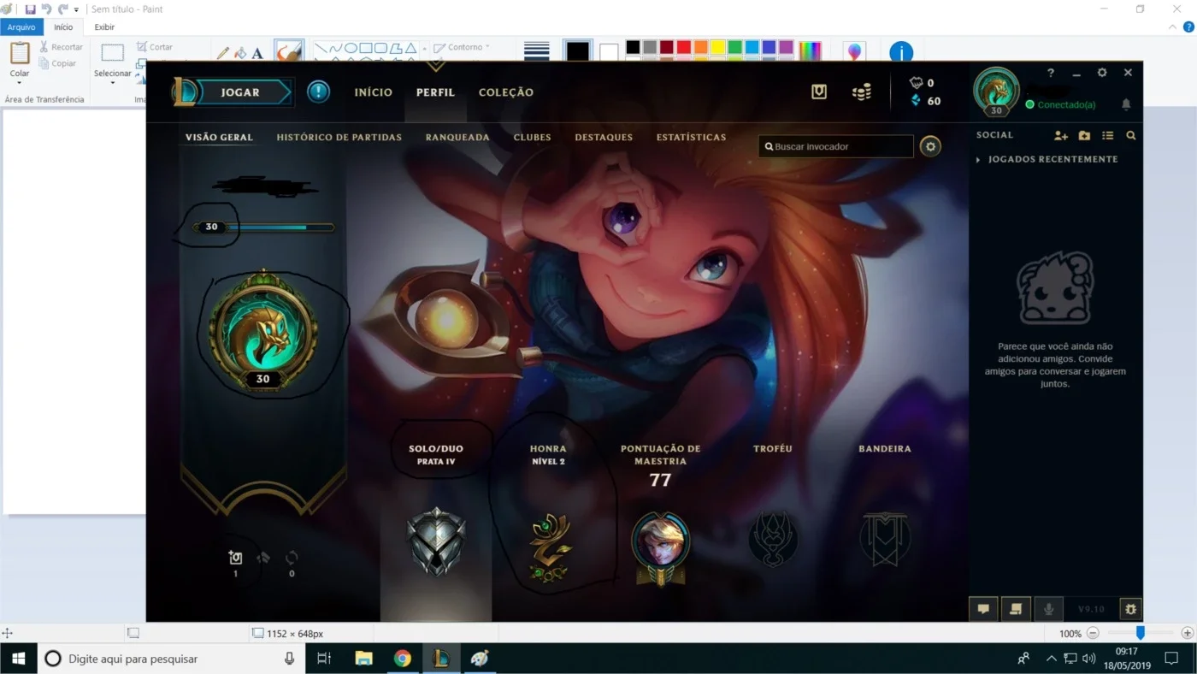Screen dimensions: 1197x674
Task: Click the League client help question mark
Action: click(1051, 73)
